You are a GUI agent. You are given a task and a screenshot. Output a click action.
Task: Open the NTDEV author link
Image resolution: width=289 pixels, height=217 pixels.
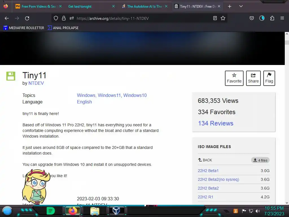click(x=36, y=83)
